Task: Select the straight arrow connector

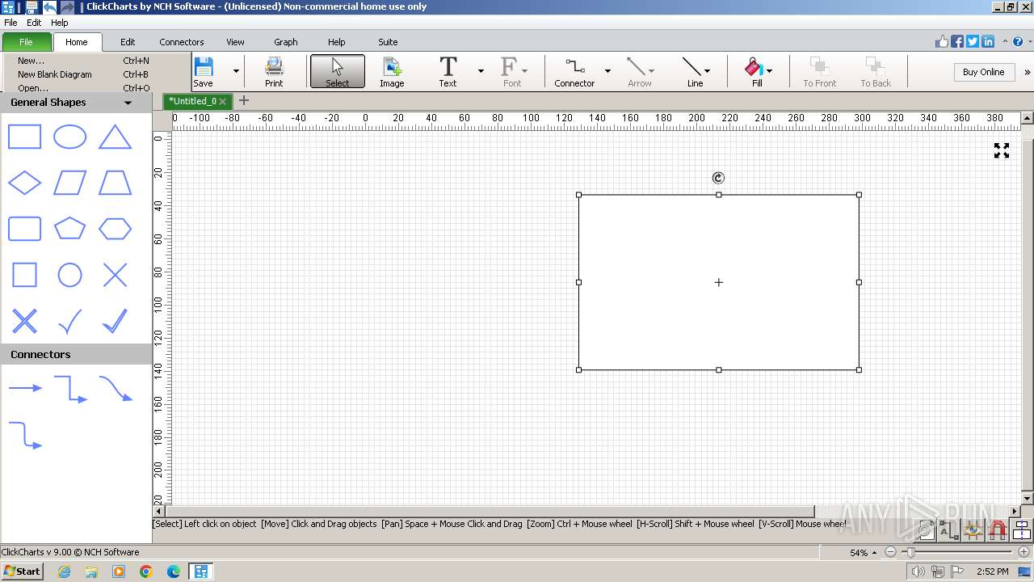Action: click(25, 388)
